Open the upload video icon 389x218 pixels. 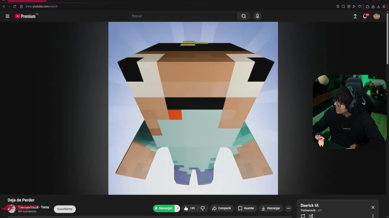[x=355, y=16]
